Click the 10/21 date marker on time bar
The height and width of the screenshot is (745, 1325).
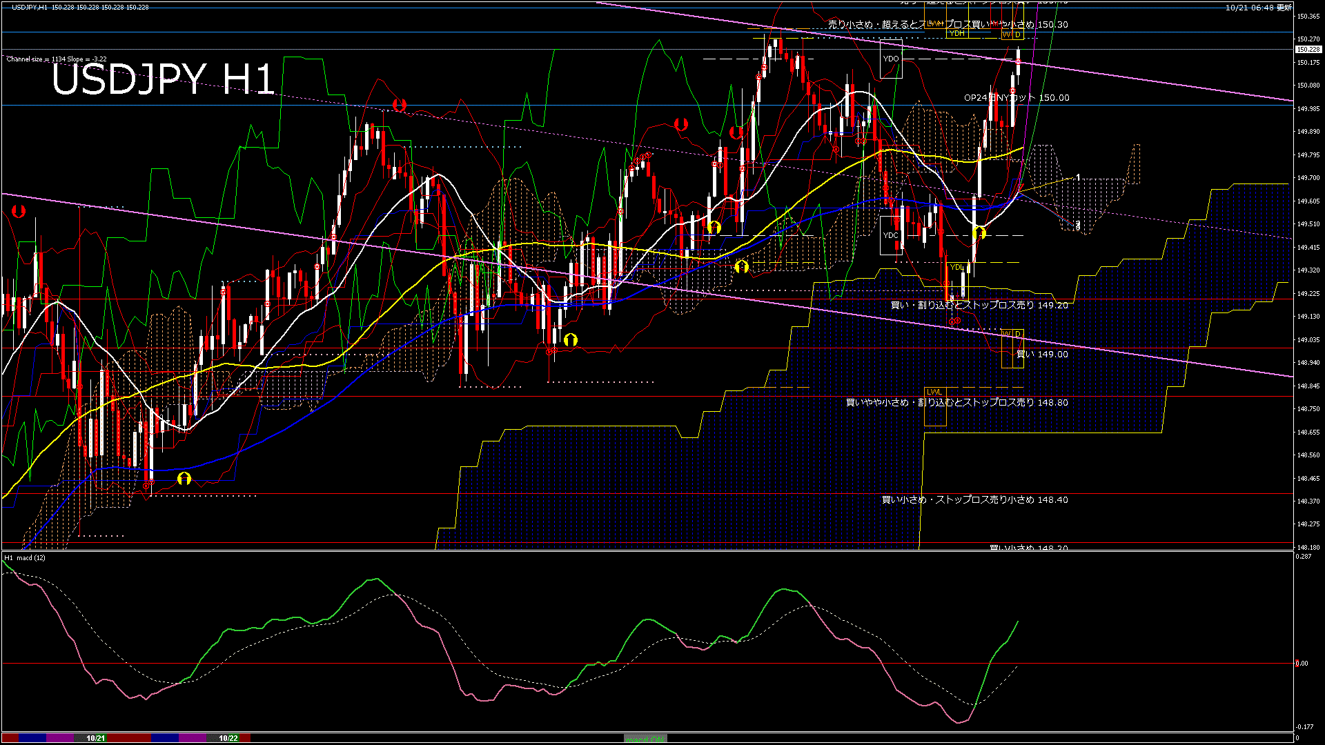[96, 738]
